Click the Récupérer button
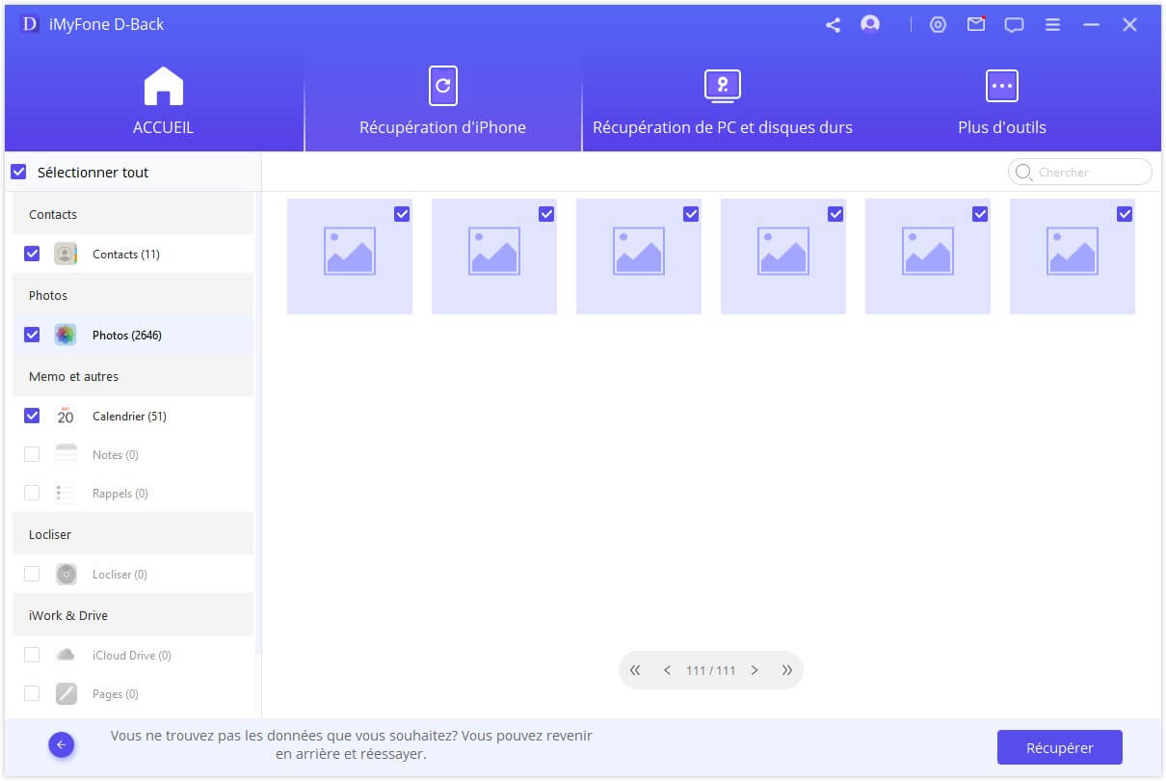The width and height of the screenshot is (1166, 781). click(x=1059, y=747)
